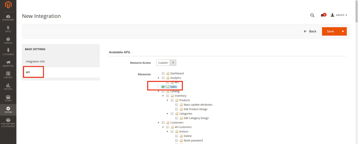This screenshot has height=144, width=358.
Task: Click the admin3 user avatar icon
Action: pos(332,15)
